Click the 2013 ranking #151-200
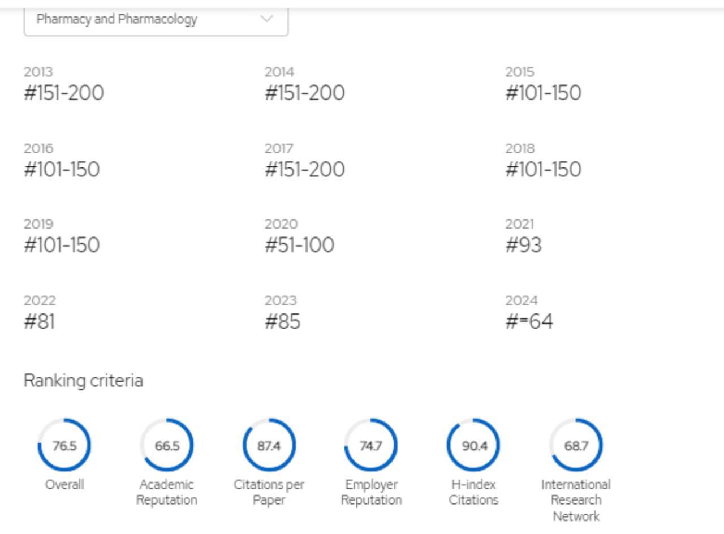This screenshot has height=534, width=724. 64,93
